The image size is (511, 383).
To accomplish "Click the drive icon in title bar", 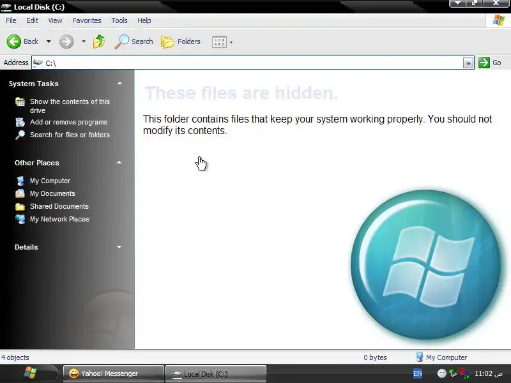I will coord(6,6).
